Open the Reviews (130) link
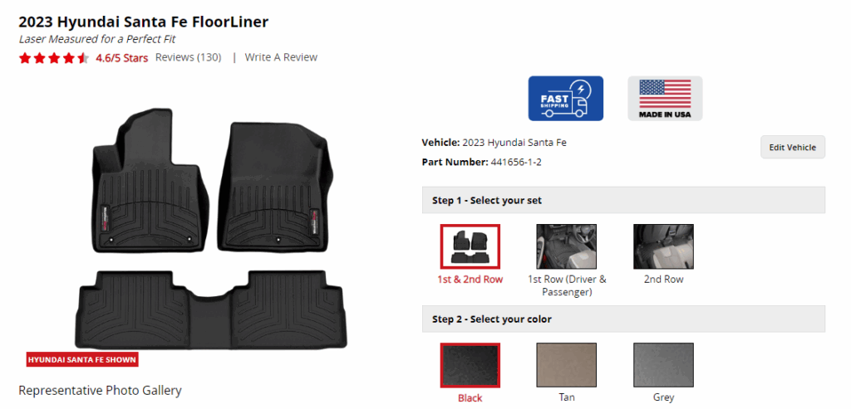Viewport: 851px width, 409px height. [x=189, y=57]
